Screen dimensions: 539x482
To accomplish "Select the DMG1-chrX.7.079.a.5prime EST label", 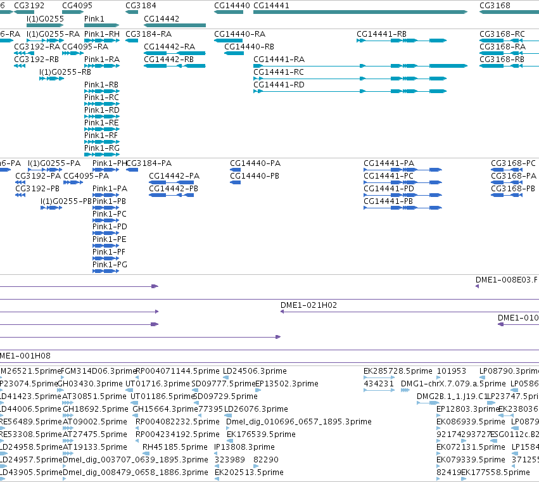I will coord(453,384).
